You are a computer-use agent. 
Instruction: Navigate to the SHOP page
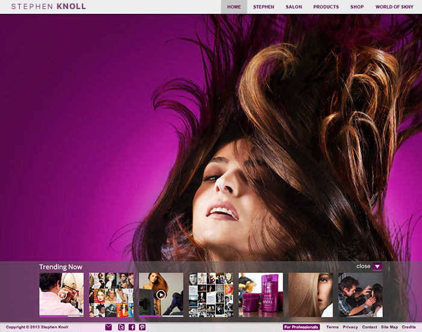coord(357,7)
